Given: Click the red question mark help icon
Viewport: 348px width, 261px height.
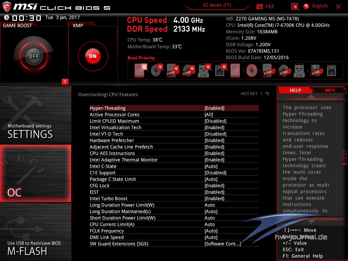Looking at the screenshot, I should pos(65,82).
